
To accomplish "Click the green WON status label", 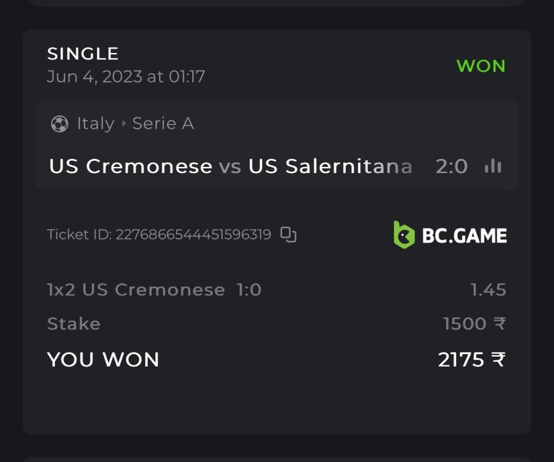I will 481,66.
